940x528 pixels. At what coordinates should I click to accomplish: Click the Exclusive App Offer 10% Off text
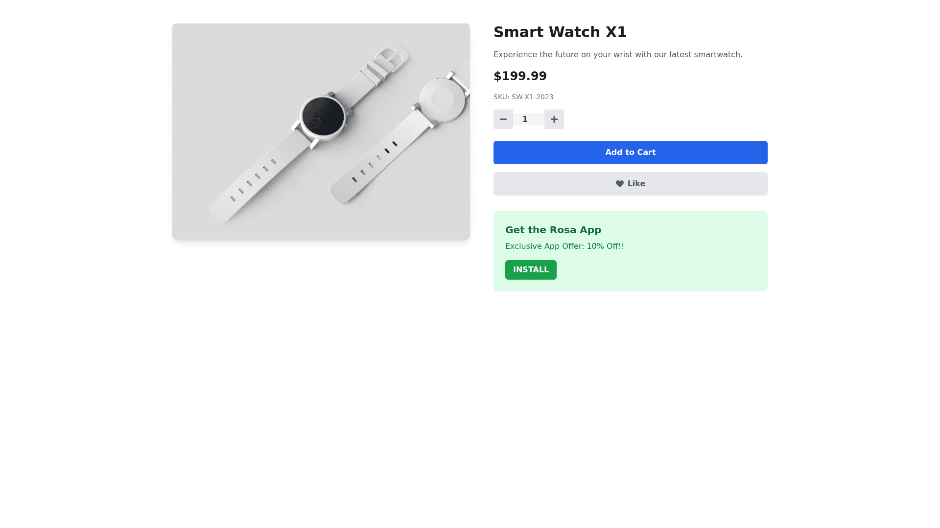click(564, 246)
